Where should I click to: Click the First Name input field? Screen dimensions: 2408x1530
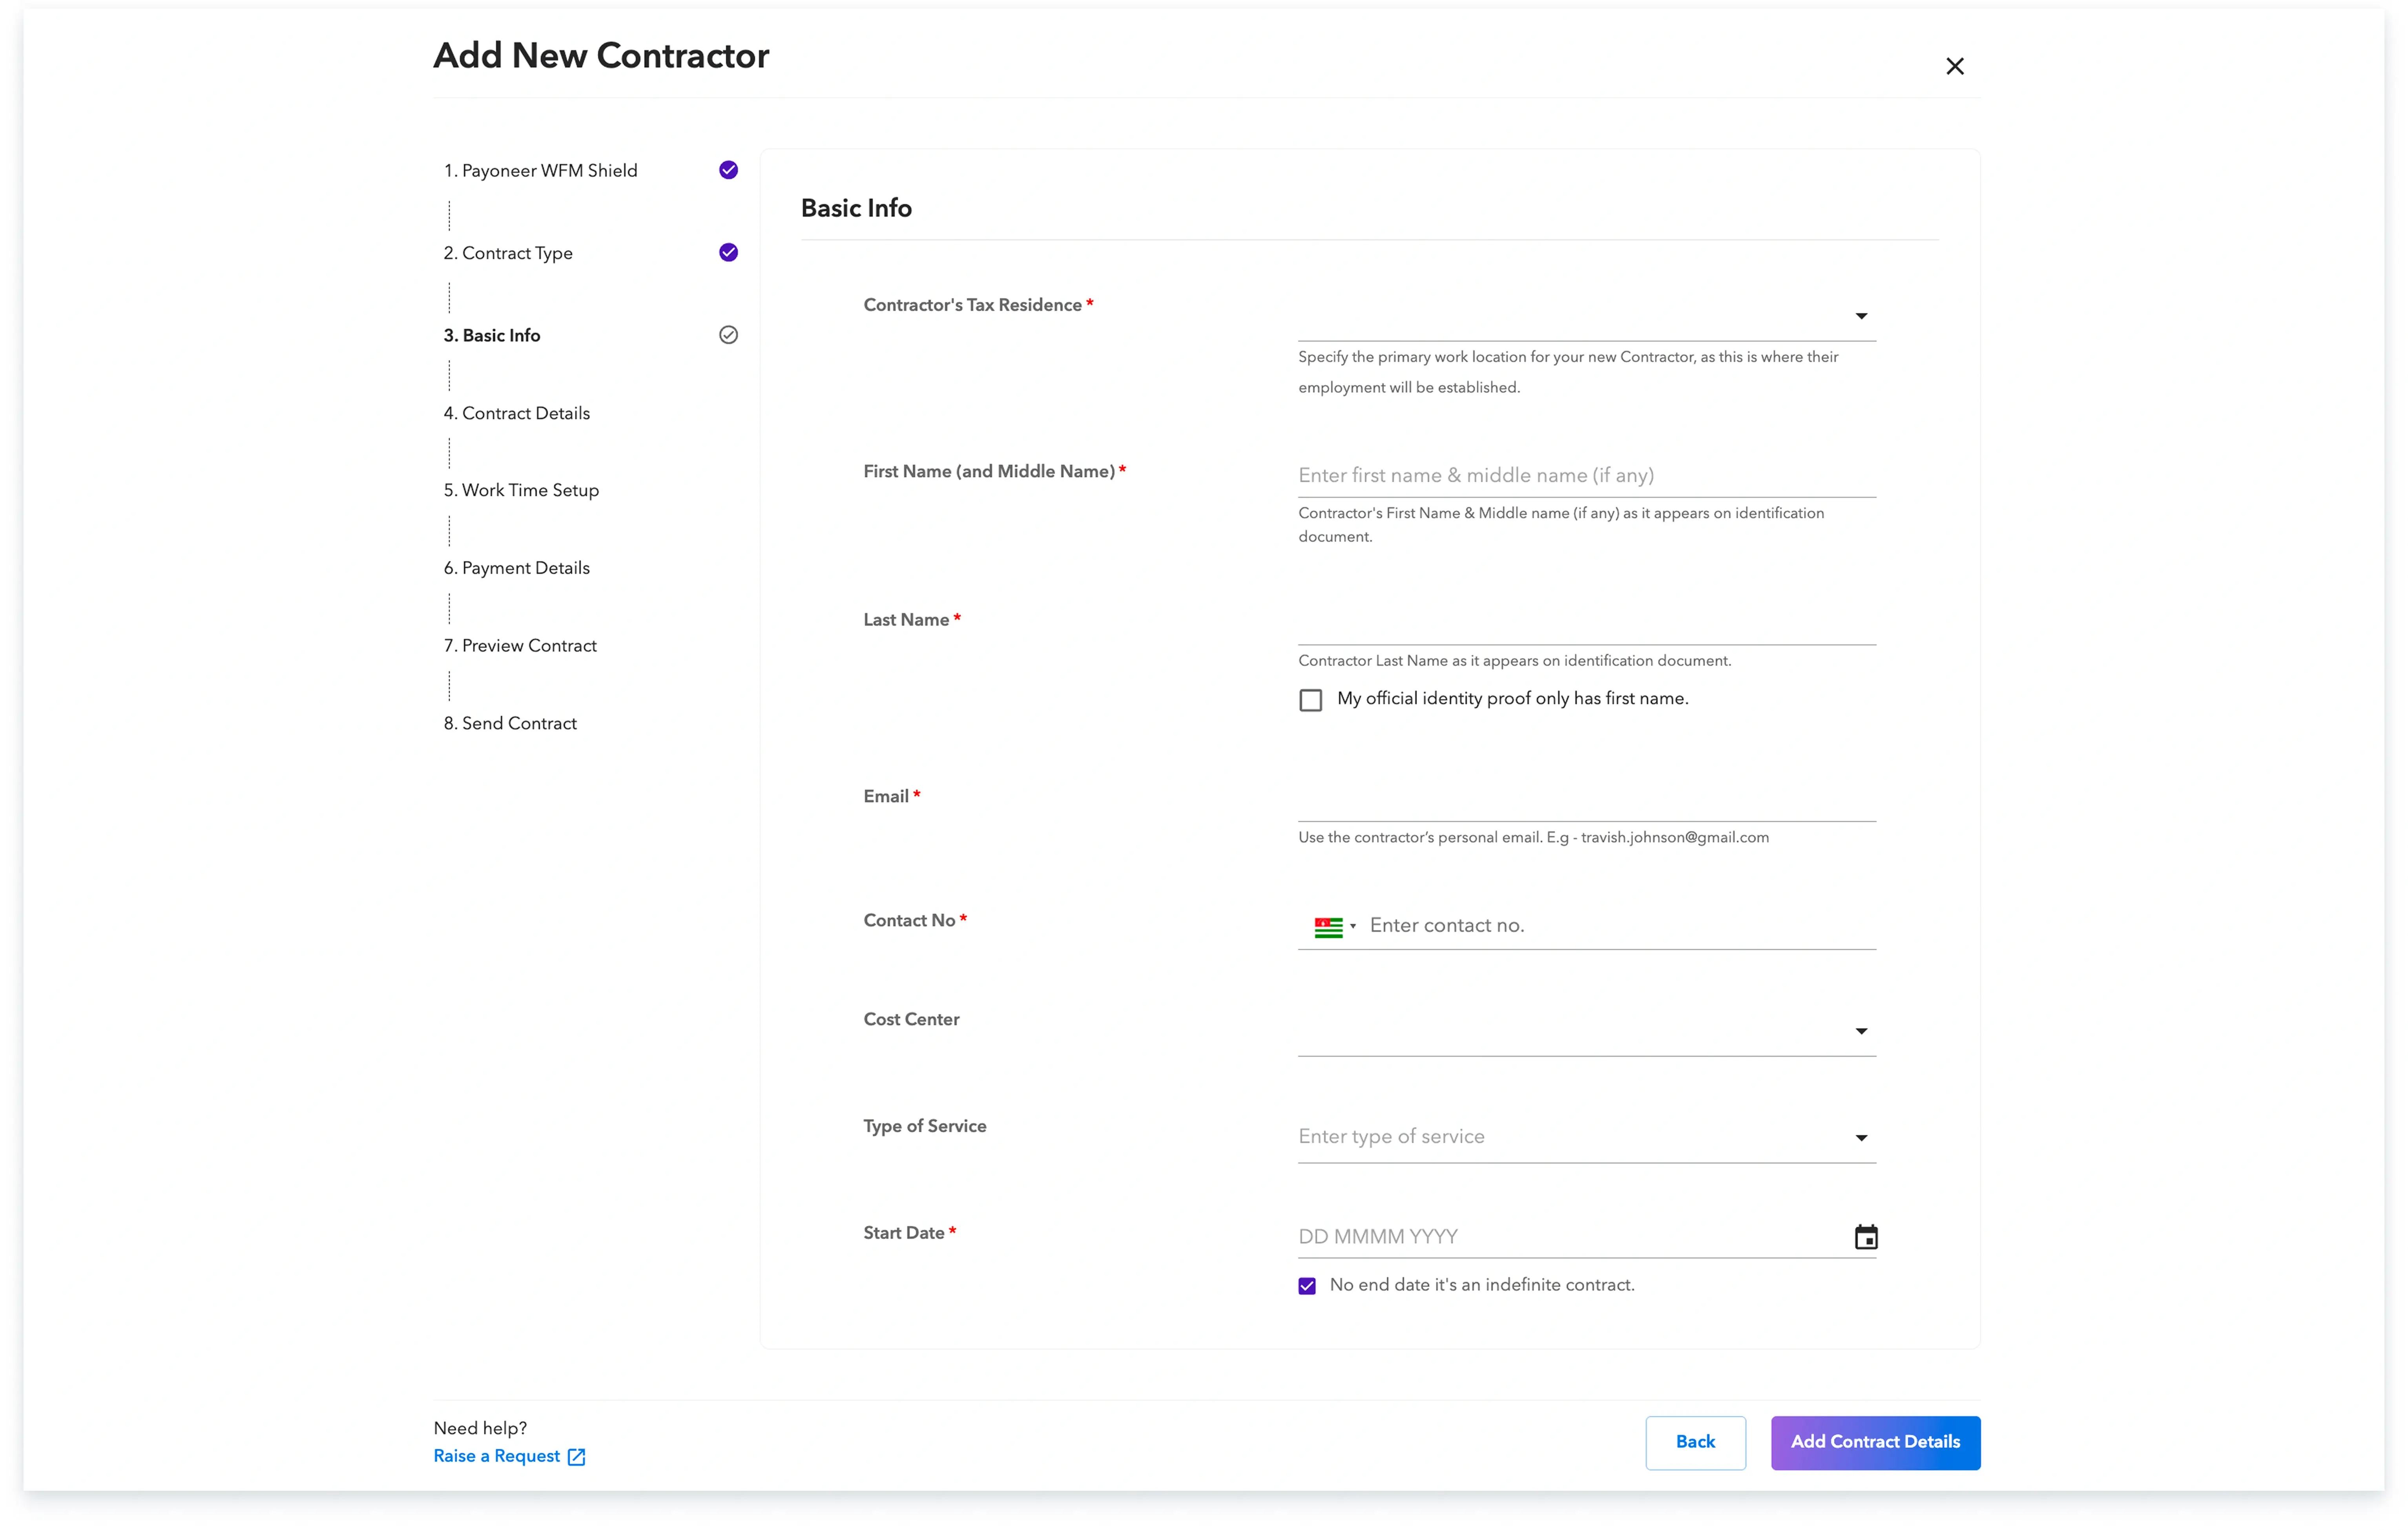1585,476
